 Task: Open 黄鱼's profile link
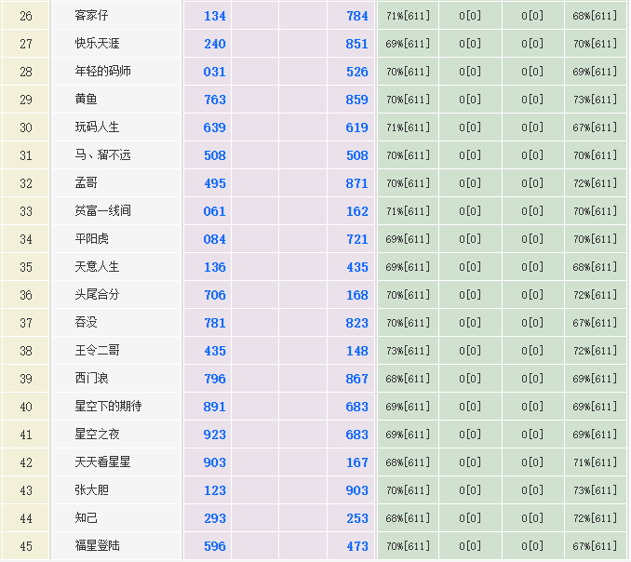(x=86, y=100)
